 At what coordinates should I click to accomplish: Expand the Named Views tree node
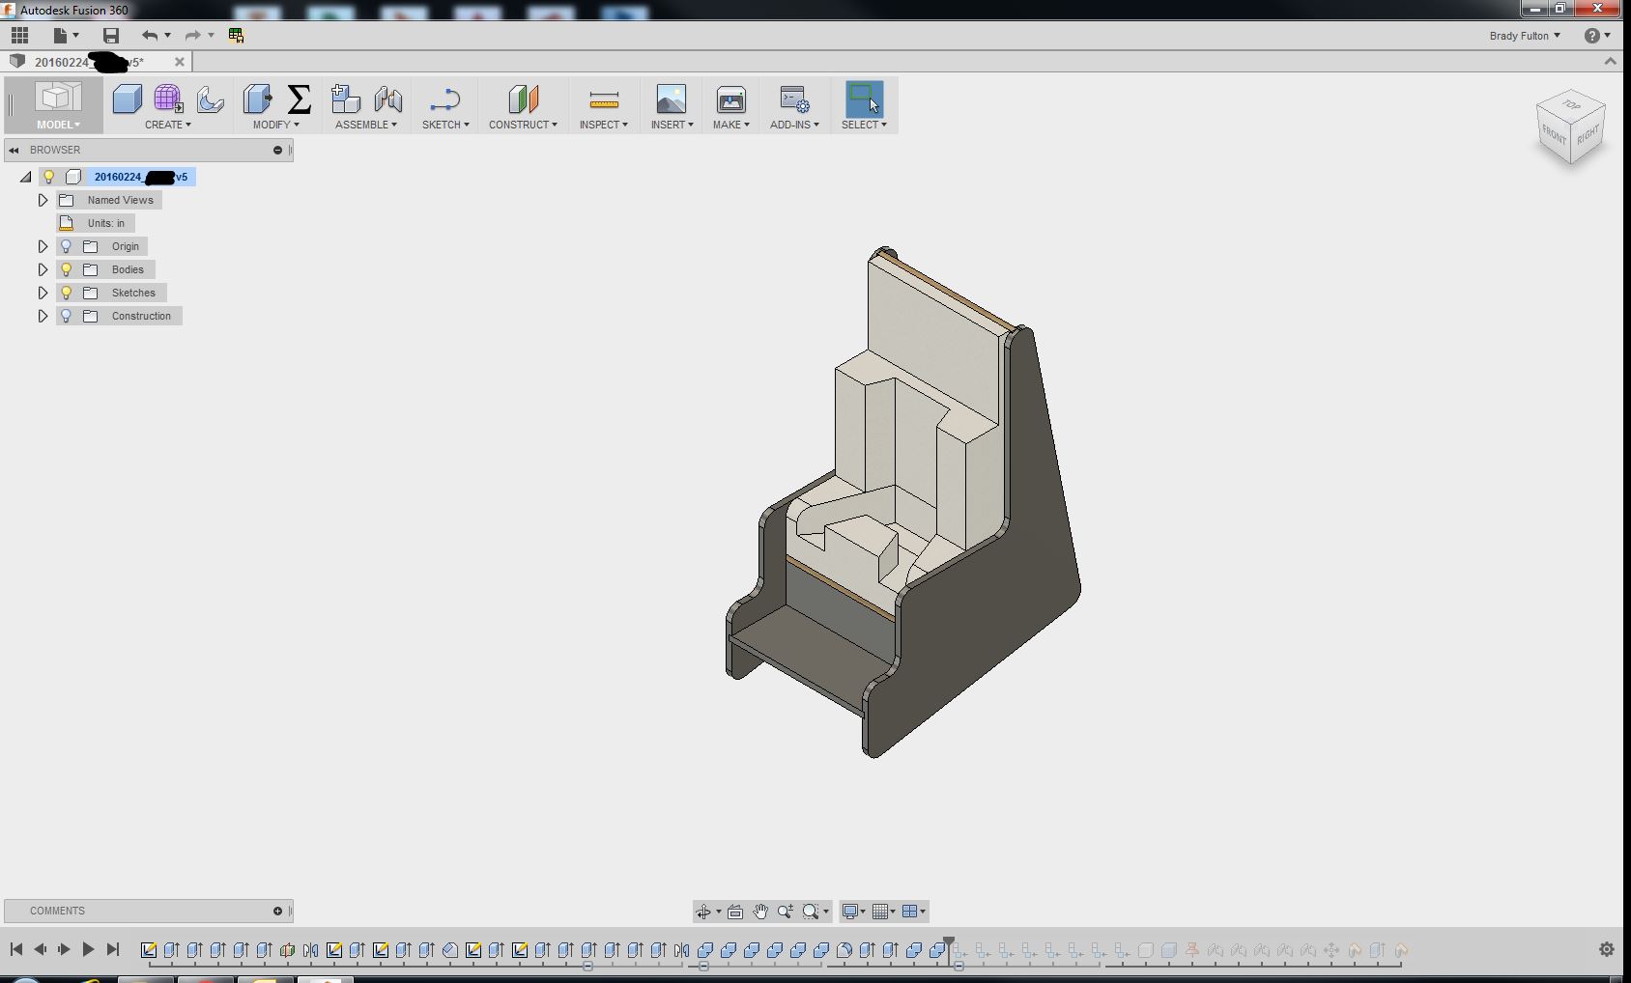click(x=43, y=200)
